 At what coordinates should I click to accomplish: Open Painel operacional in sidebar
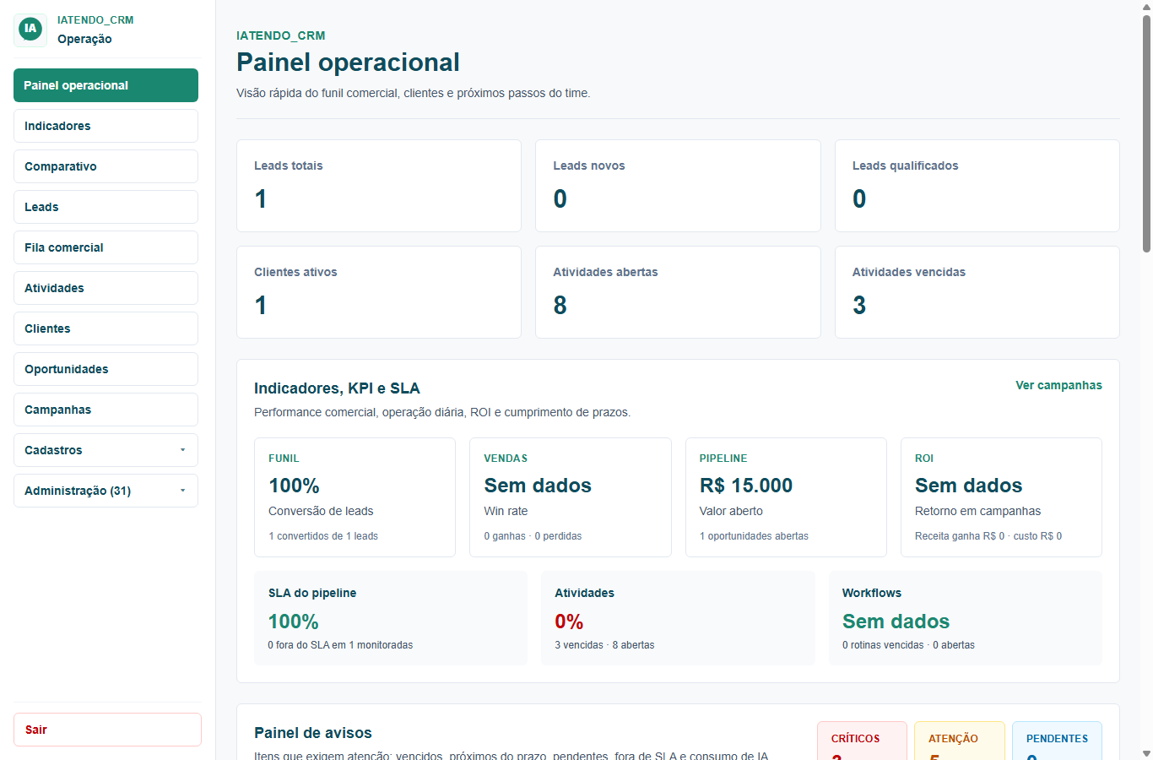pos(106,85)
